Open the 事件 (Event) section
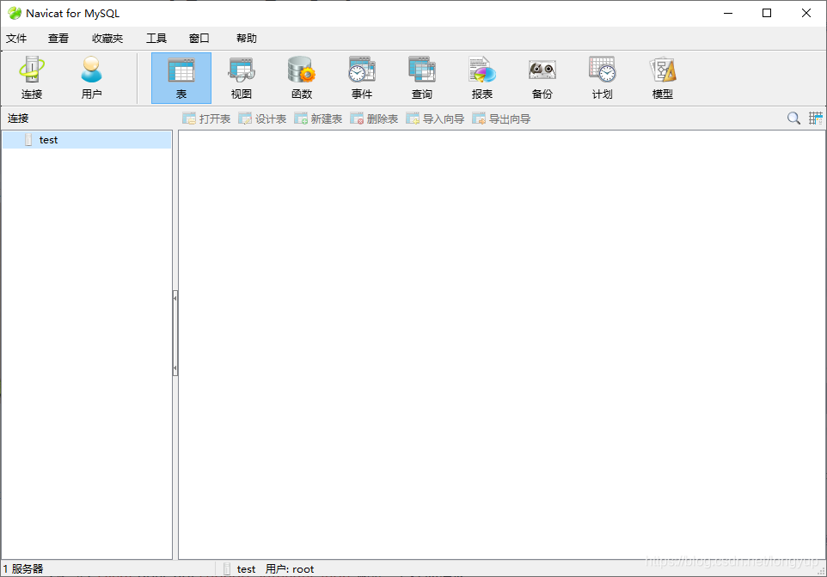 coord(362,77)
